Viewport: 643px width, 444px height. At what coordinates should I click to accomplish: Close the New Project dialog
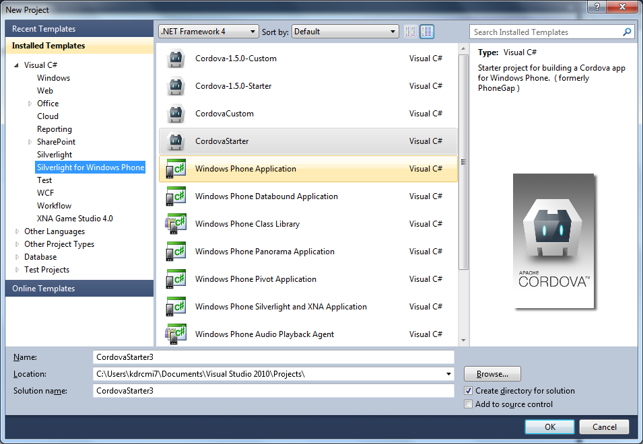point(623,7)
